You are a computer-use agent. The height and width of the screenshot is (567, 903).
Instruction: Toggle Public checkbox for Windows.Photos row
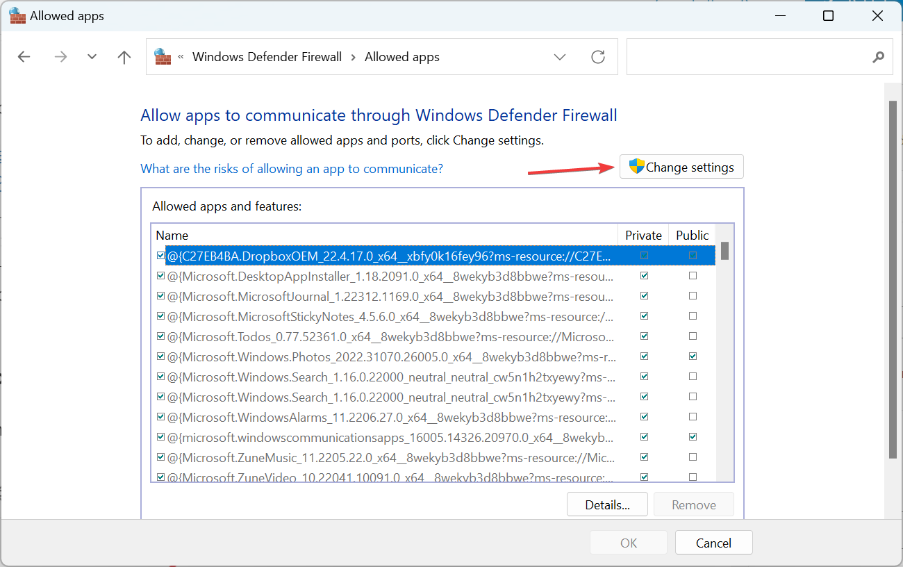click(x=693, y=356)
